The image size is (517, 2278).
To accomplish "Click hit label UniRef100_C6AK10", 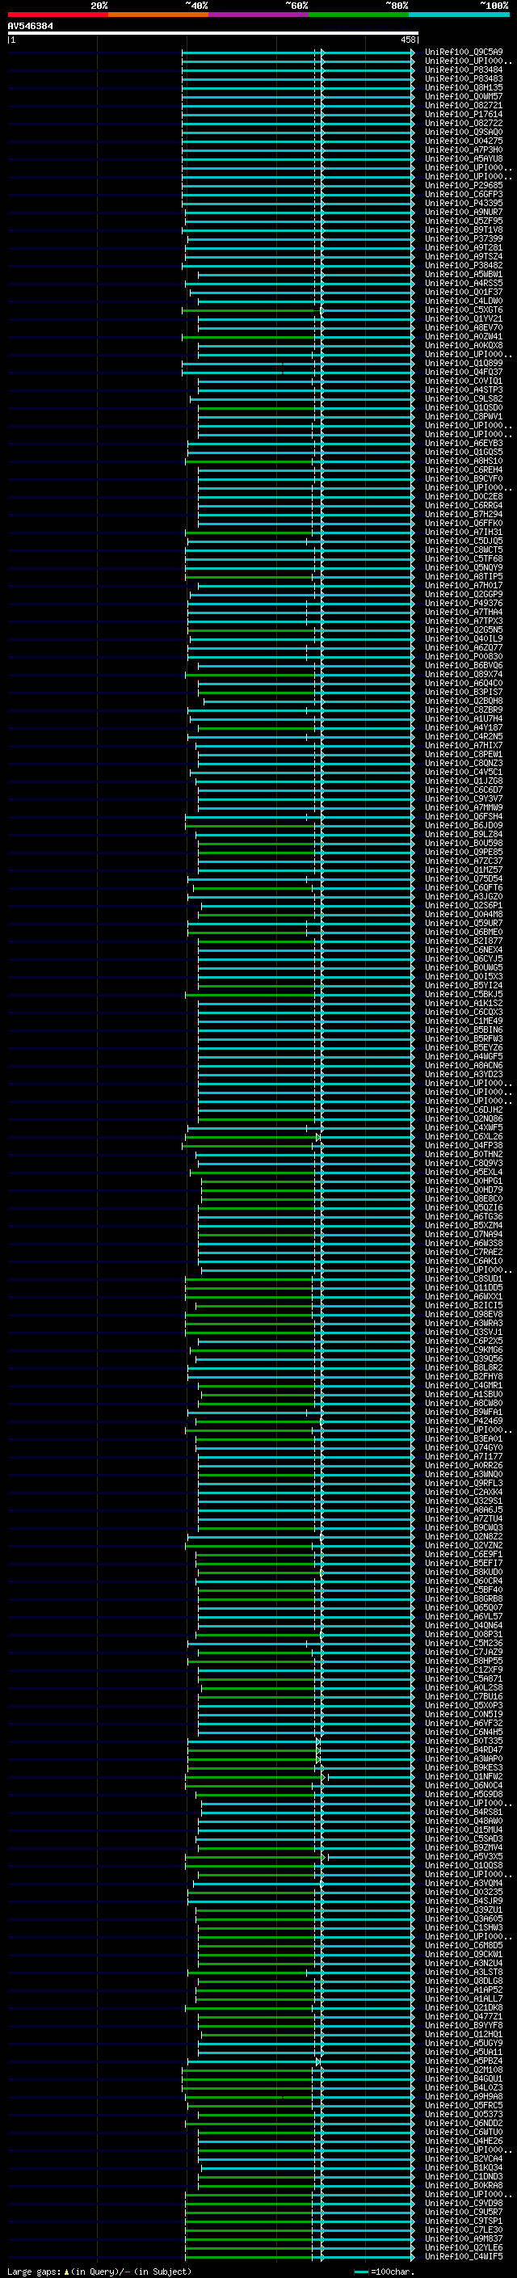I will click(463, 1260).
